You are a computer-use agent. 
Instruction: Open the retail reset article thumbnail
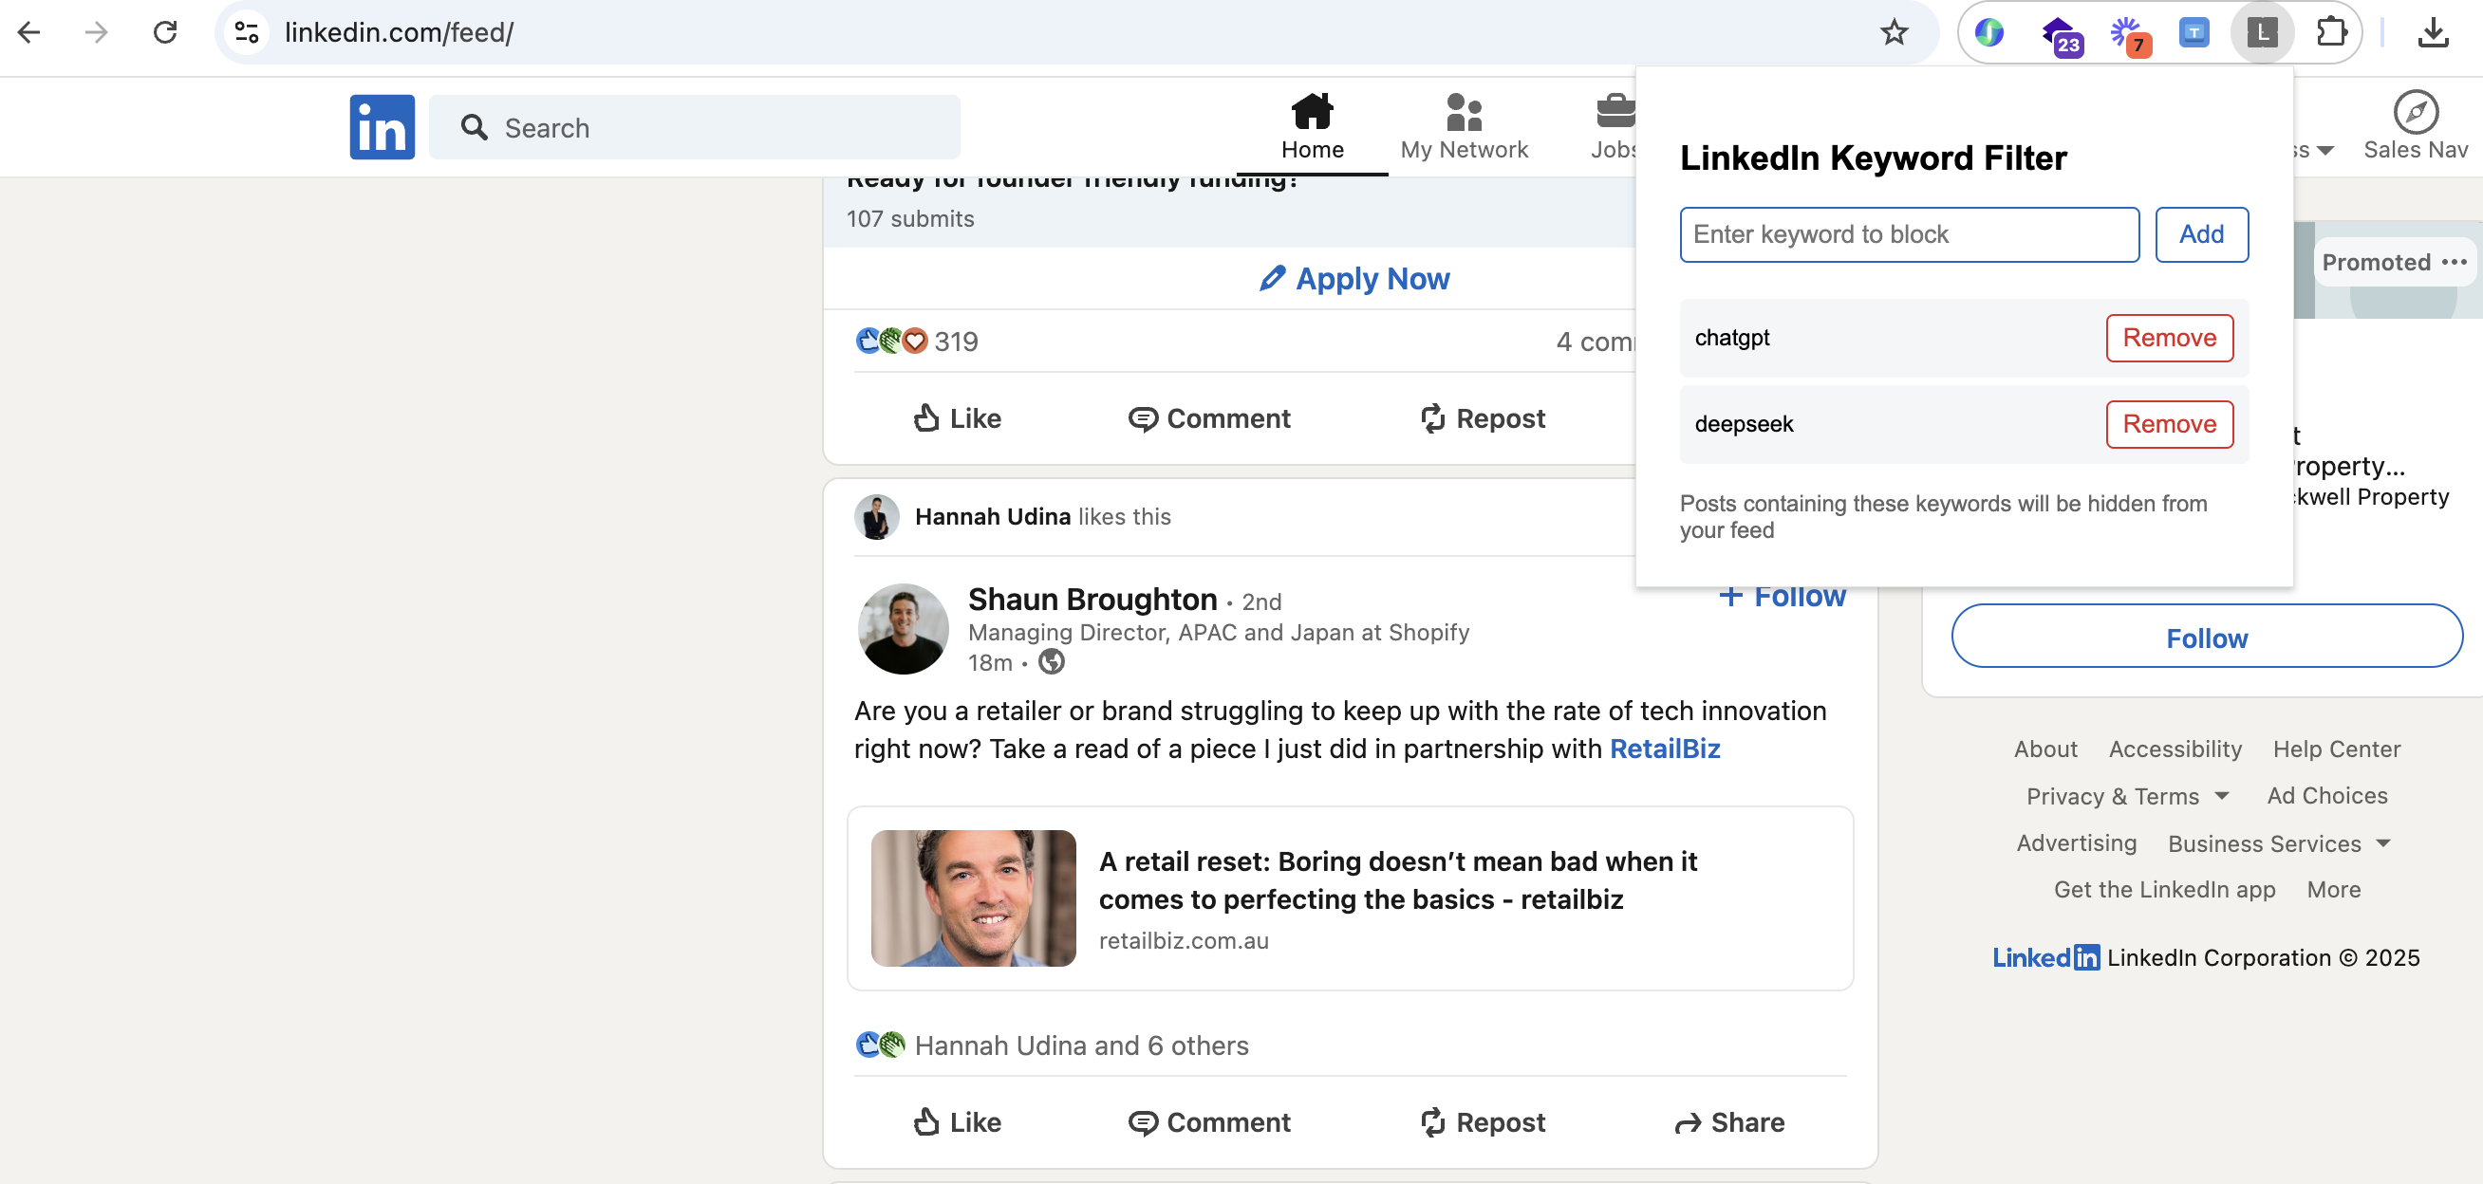pyautogui.click(x=973, y=897)
